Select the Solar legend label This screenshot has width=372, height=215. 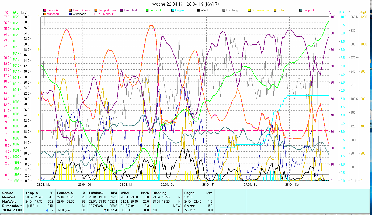click(x=280, y=10)
